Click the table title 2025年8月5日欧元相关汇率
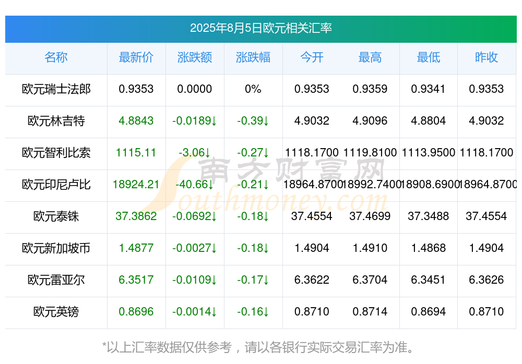 point(260,28)
